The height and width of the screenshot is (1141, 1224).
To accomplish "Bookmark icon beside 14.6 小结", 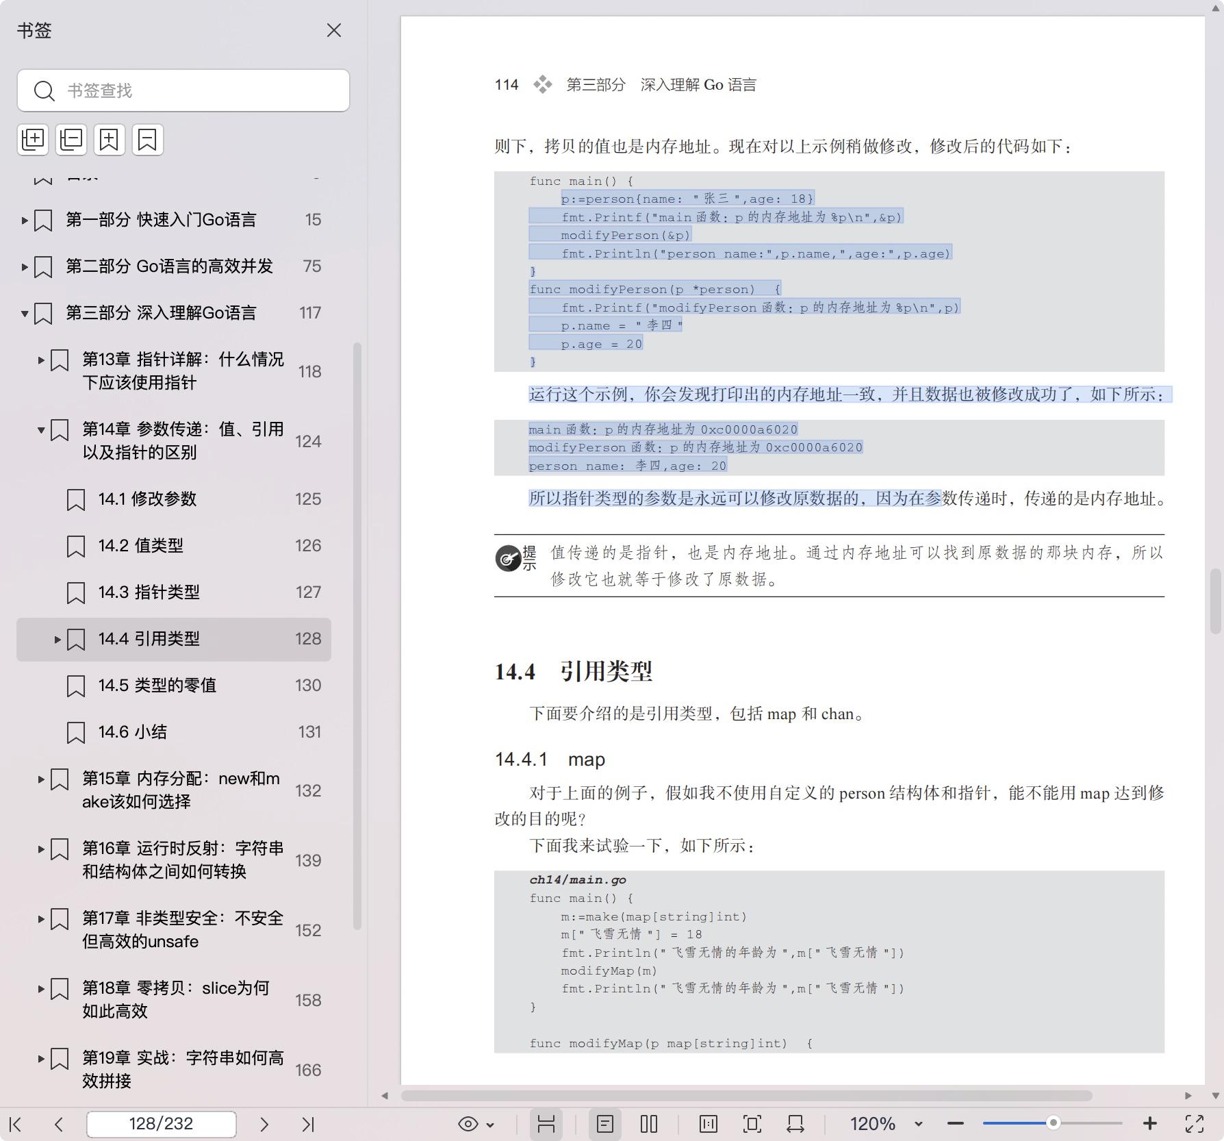I will click(76, 733).
